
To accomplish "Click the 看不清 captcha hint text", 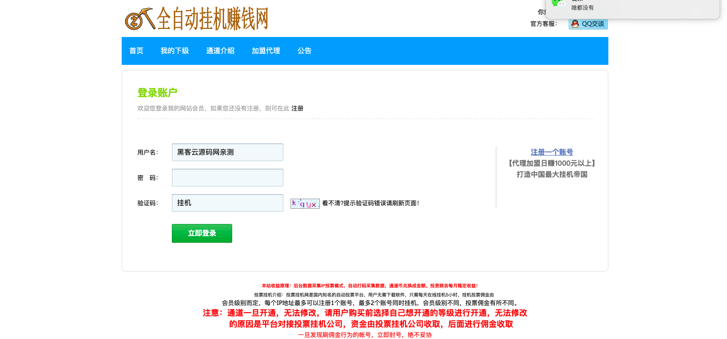I will click(370, 203).
